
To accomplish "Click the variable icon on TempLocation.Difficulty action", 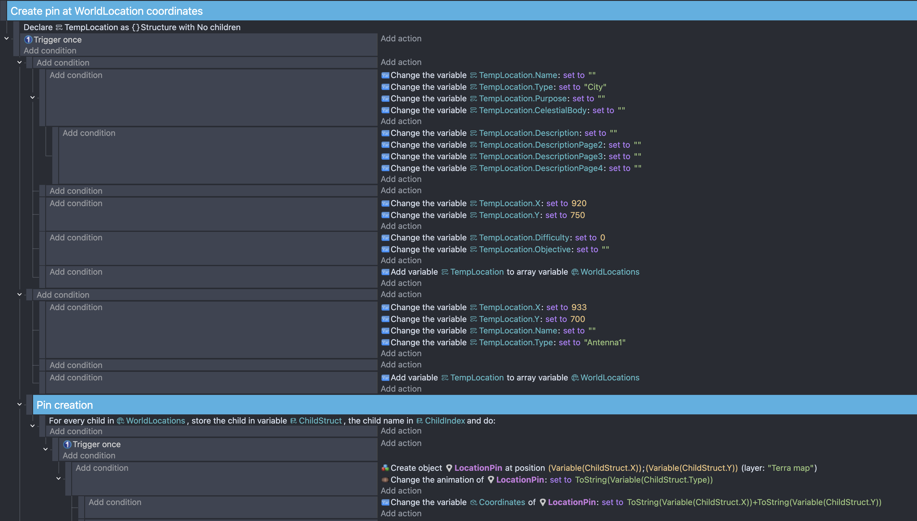I will pyautogui.click(x=385, y=237).
